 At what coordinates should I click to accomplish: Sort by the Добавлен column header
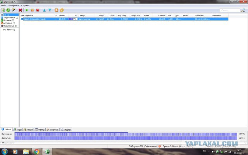(199, 15)
